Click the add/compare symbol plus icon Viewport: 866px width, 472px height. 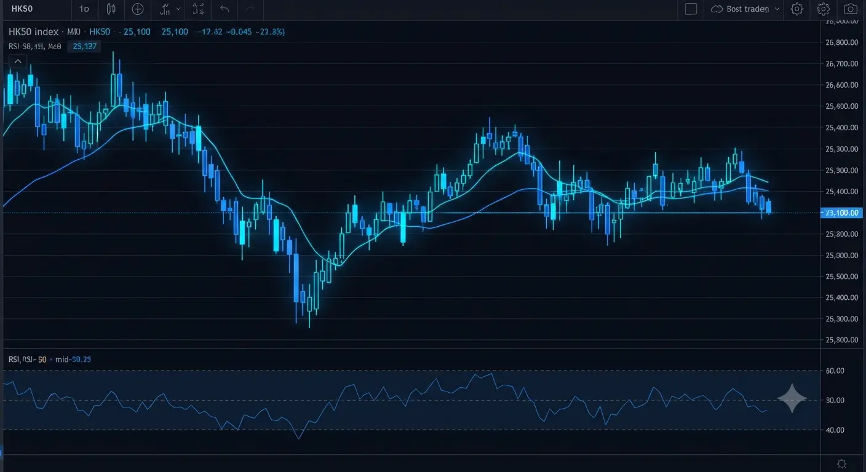tap(138, 9)
